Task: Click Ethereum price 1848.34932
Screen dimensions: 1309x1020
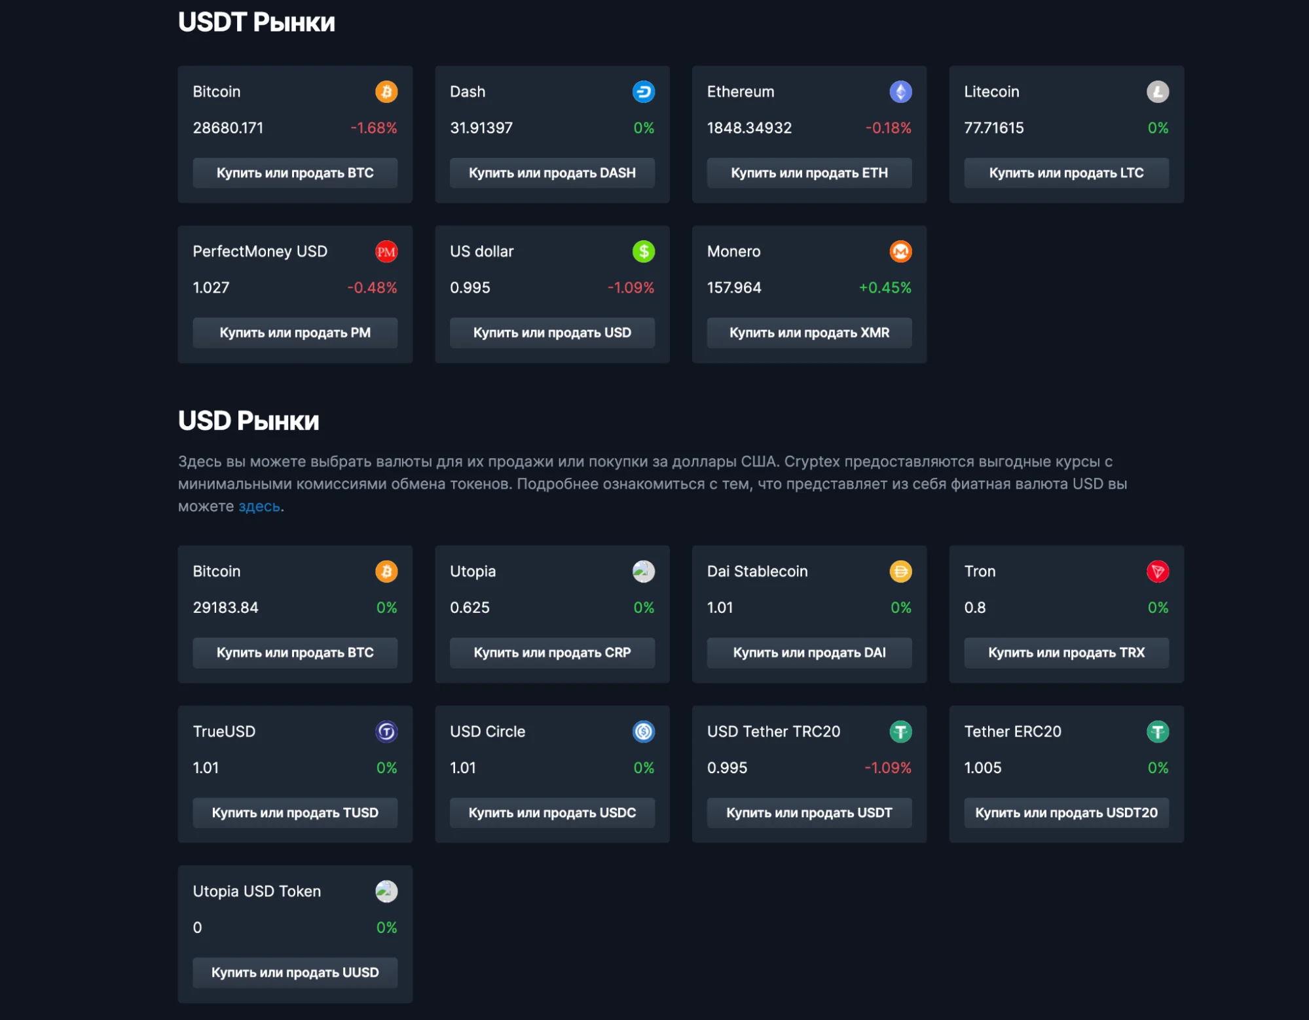Action: [x=749, y=128]
